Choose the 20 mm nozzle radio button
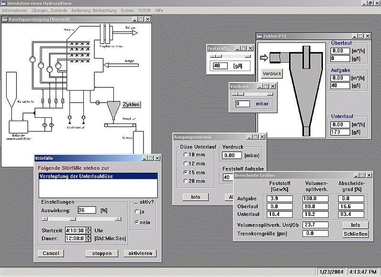This screenshot has width=381, height=277. click(186, 181)
